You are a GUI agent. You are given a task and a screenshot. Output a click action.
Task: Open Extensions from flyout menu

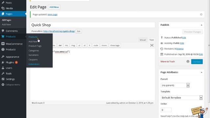tap(34, 64)
